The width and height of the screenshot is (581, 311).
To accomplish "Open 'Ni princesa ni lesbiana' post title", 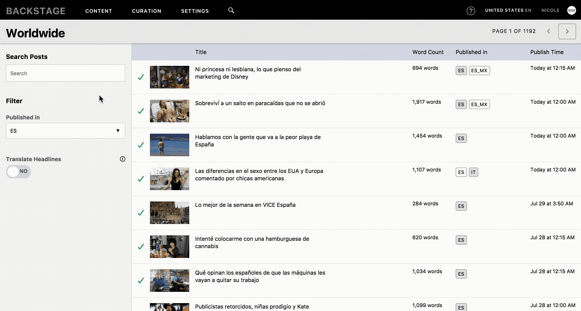I will coord(248,73).
